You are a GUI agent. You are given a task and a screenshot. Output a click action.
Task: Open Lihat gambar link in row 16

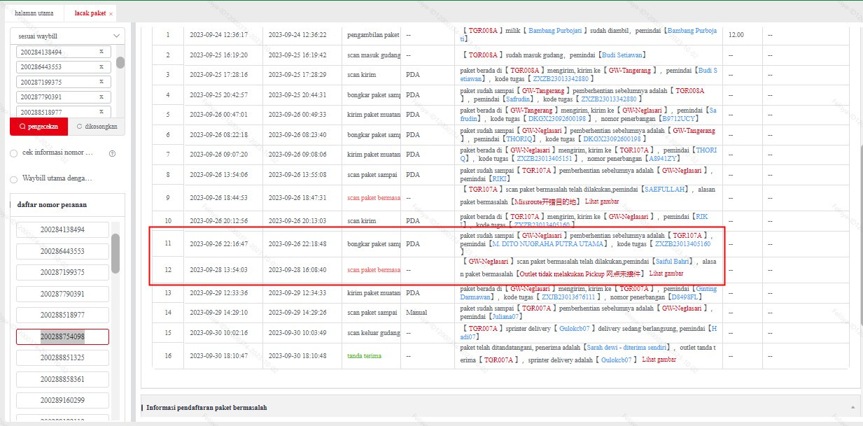pyautogui.click(x=659, y=360)
